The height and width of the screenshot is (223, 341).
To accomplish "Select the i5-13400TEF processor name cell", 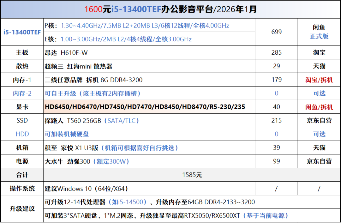I will tap(22, 32).
